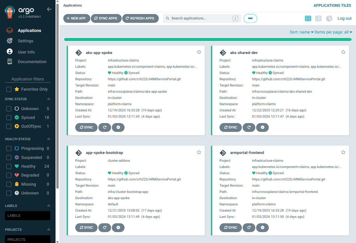Image resolution: width=356 pixels, height=243 pixels.
Task: Open the Settings section in the sidebar
Action: [25, 41]
